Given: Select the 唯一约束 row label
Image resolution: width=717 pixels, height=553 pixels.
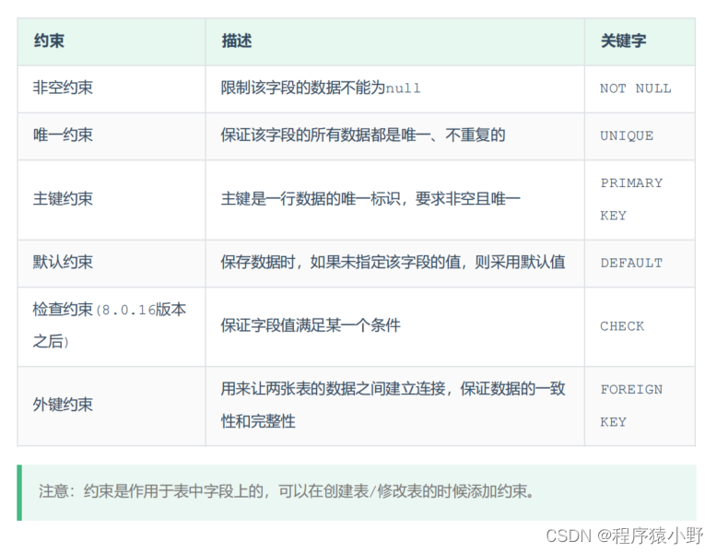Looking at the screenshot, I should [63, 135].
